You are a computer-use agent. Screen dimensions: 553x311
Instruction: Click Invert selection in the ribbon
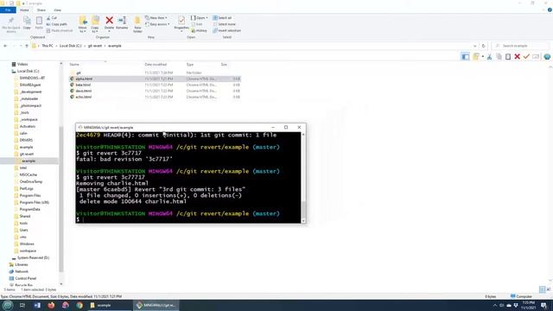point(226,31)
